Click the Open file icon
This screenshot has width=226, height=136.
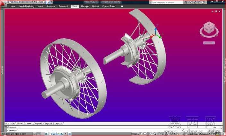coord(14,2)
